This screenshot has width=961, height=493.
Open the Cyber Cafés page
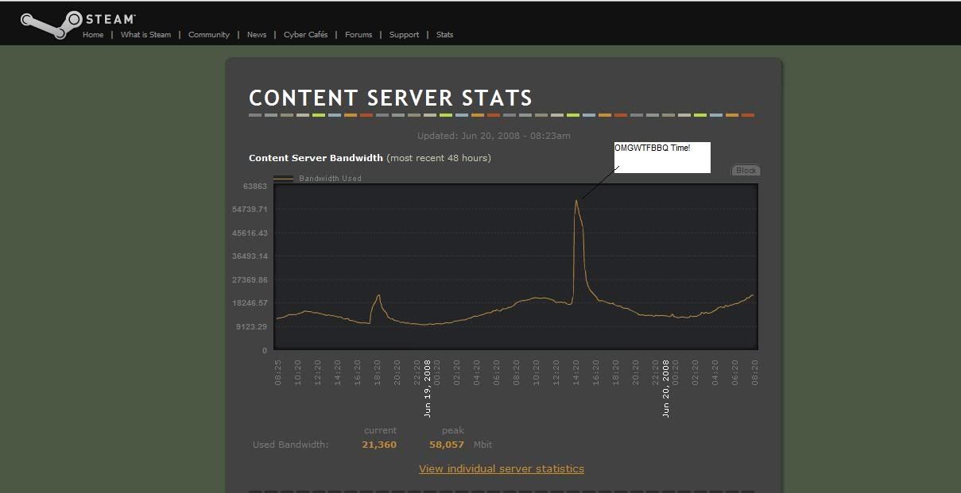(305, 35)
